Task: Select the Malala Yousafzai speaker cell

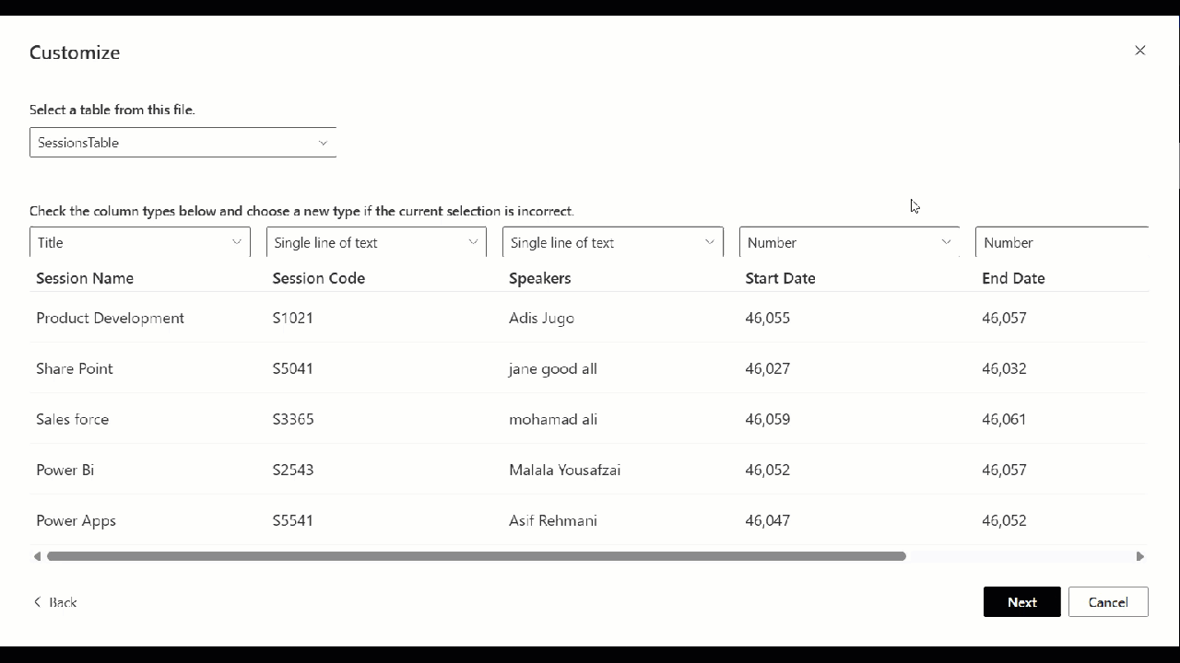Action: tap(564, 470)
